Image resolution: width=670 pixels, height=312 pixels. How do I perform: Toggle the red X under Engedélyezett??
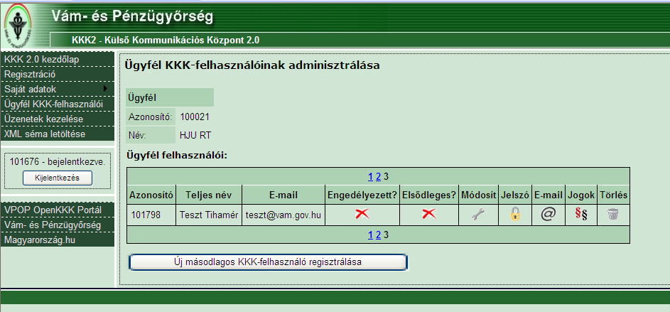[x=362, y=215]
